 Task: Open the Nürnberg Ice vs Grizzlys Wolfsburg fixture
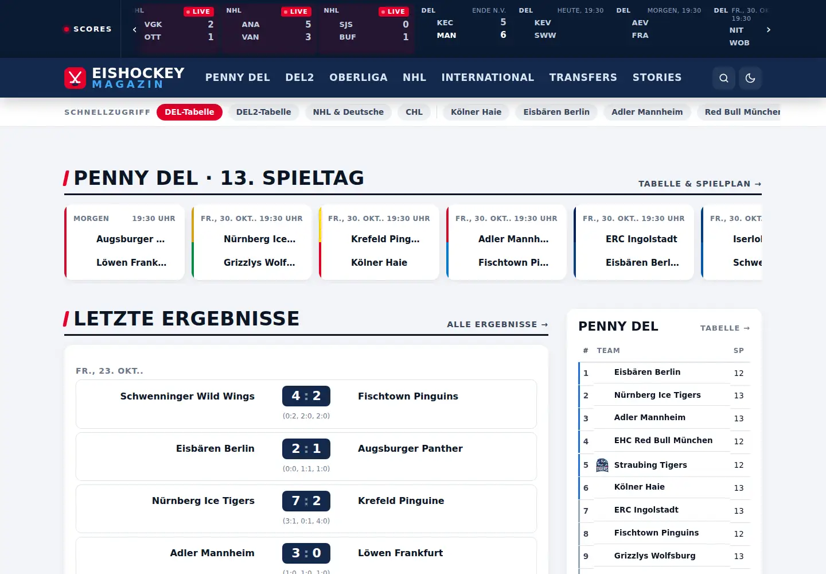pyautogui.click(x=252, y=242)
